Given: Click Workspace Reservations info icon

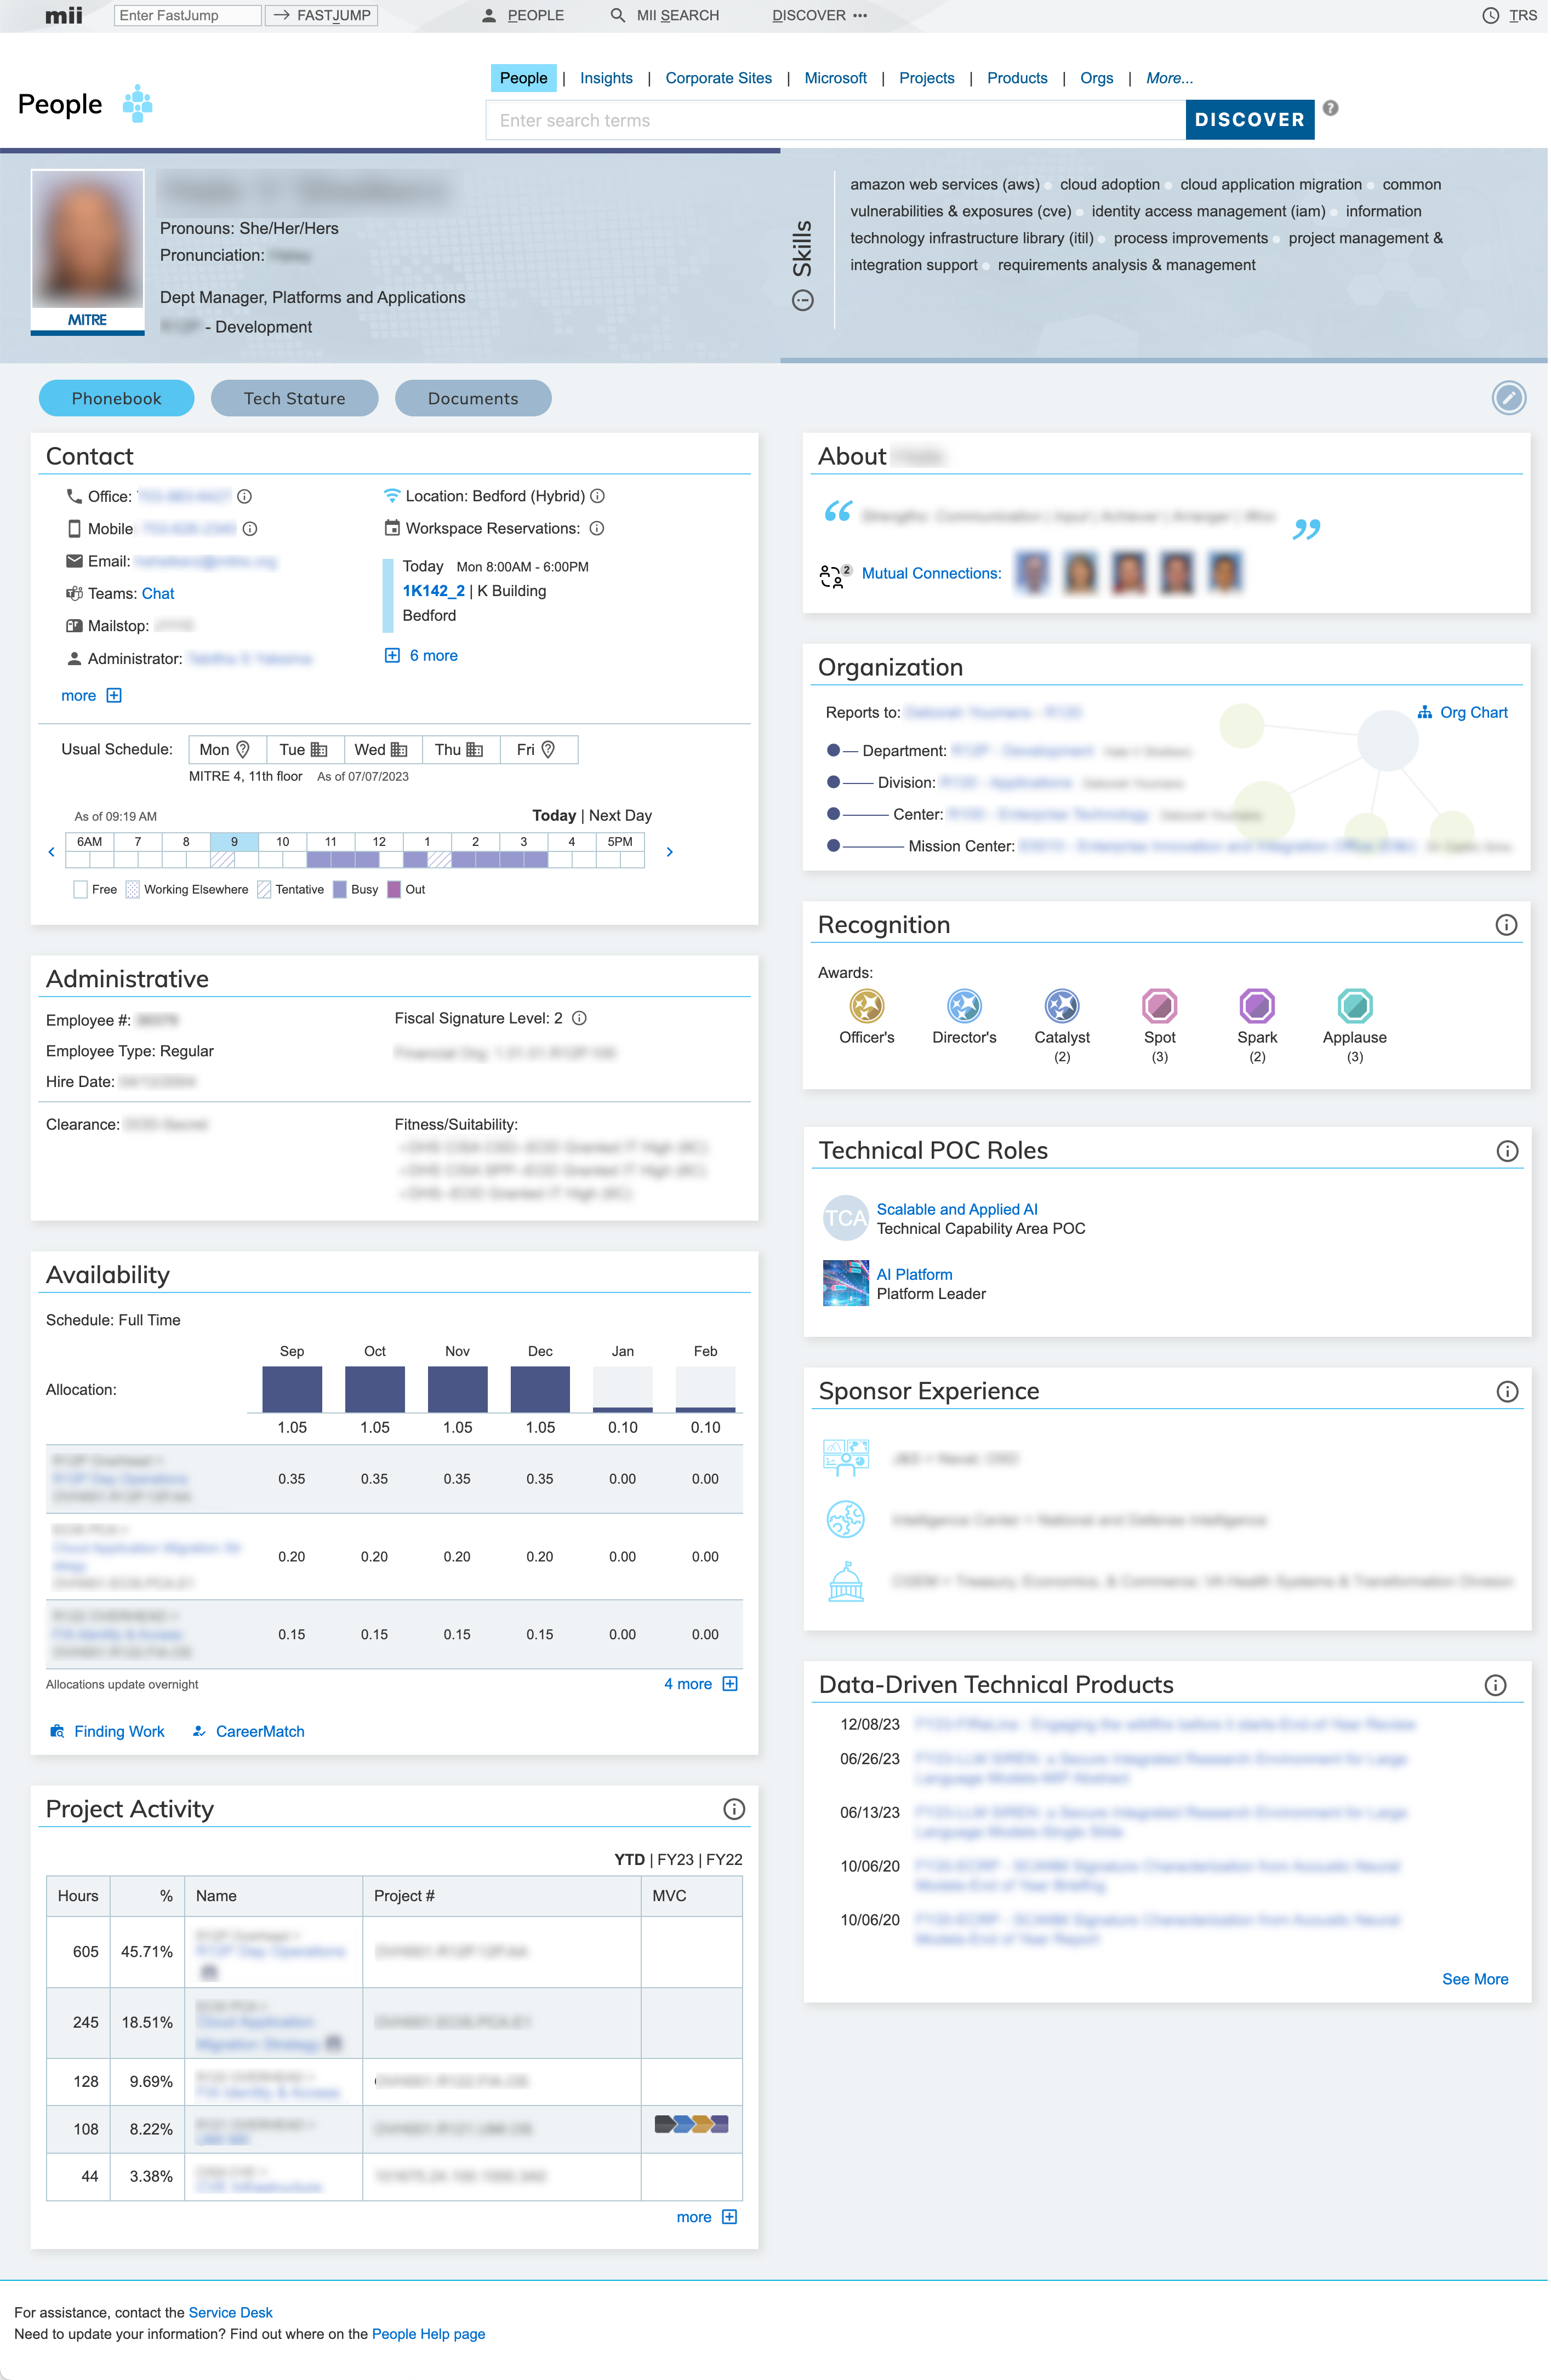Looking at the screenshot, I should [596, 528].
